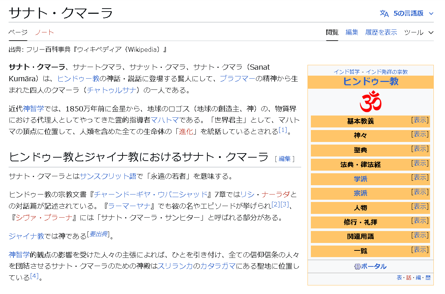This screenshot has width=445, height=294.
Task: Open the 宗派 heading link
Action: 361,193
